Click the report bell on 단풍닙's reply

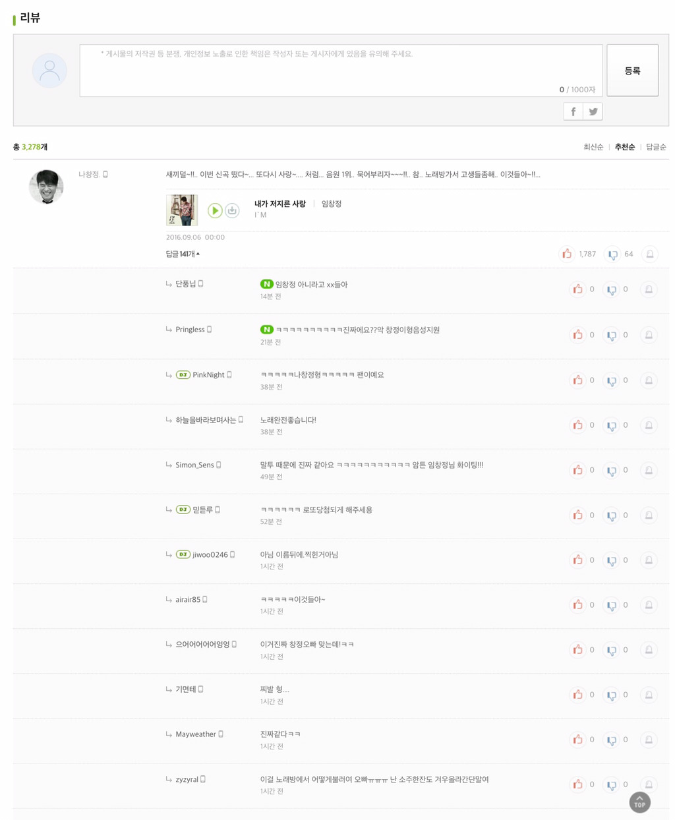pyautogui.click(x=649, y=289)
